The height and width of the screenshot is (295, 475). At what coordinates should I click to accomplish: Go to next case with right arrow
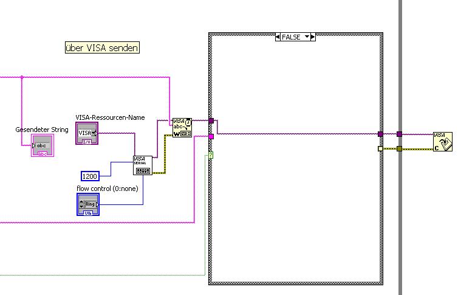pyautogui.click(x=313, y=37)
